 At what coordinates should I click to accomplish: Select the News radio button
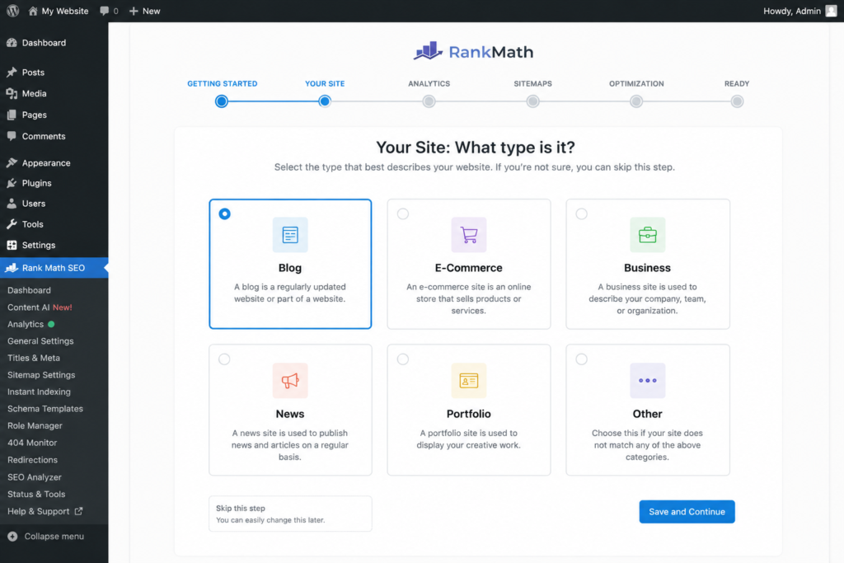[224, 359]
